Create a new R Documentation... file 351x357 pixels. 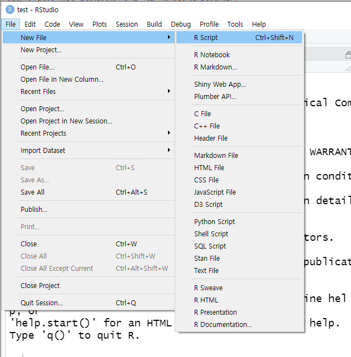pyautogui.click(x=239, y=324)
